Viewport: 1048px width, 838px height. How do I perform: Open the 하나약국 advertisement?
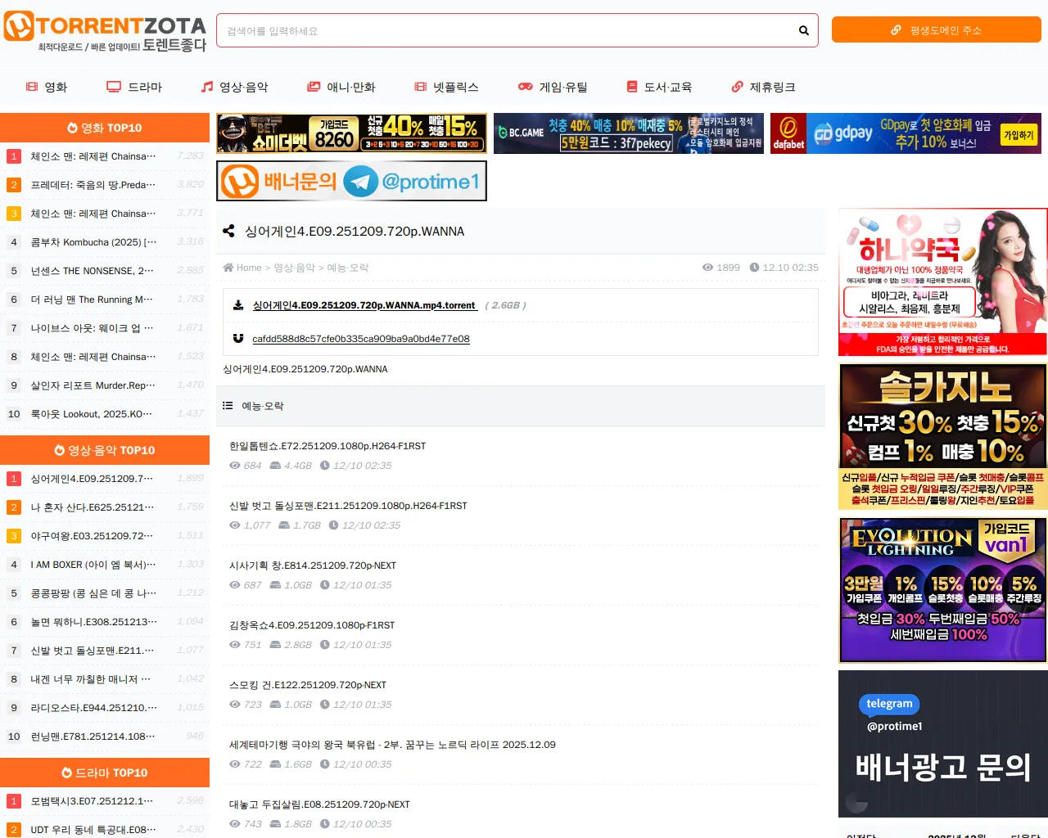943,282
